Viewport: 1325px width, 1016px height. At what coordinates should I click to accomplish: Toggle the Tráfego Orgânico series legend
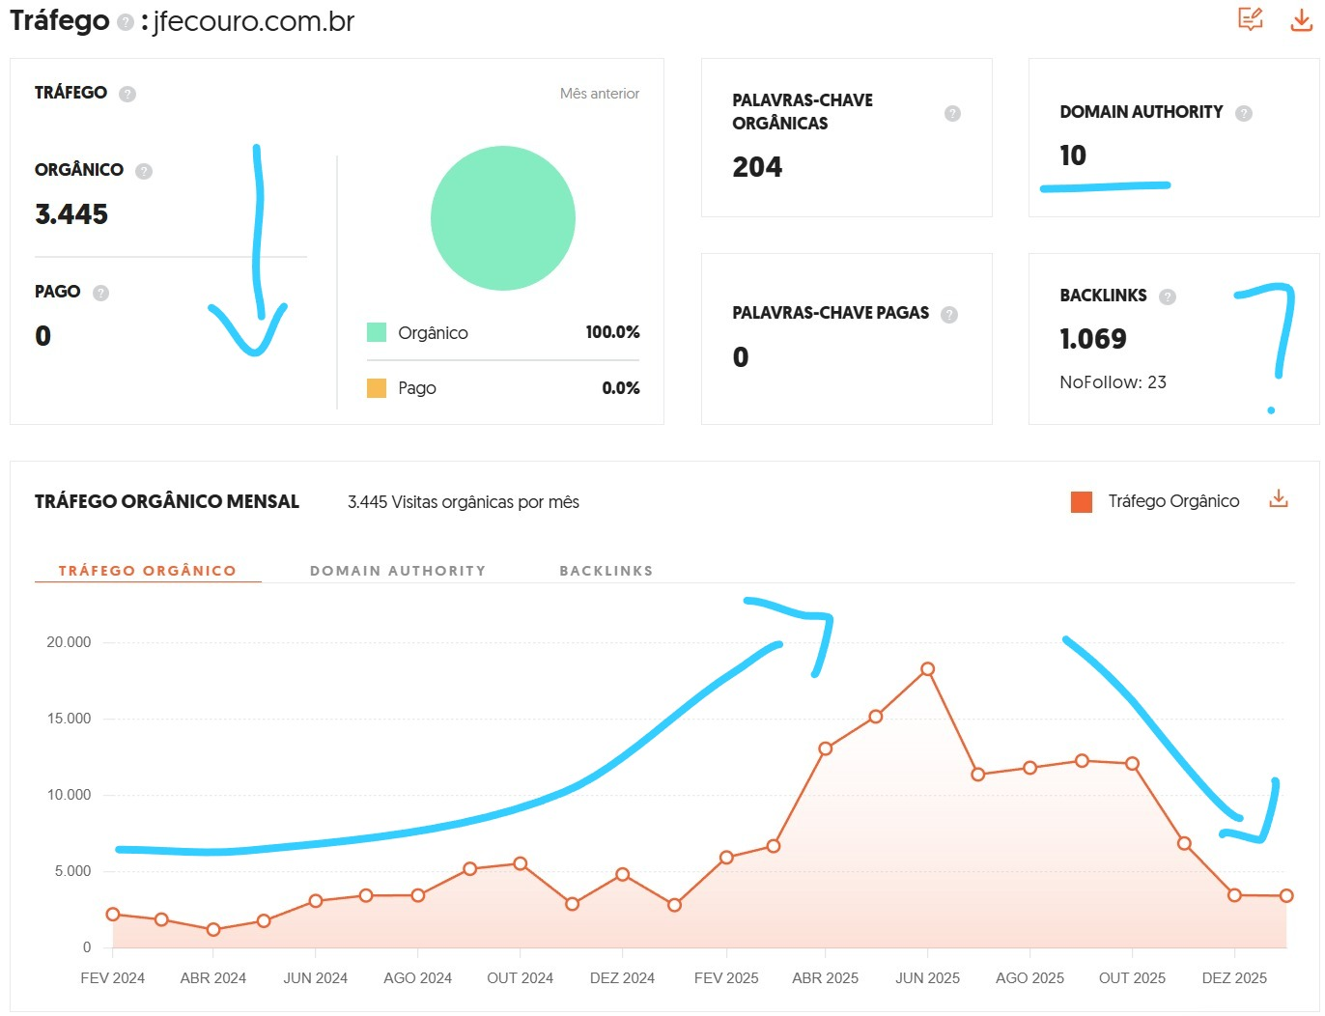(x=1172, y=500)
